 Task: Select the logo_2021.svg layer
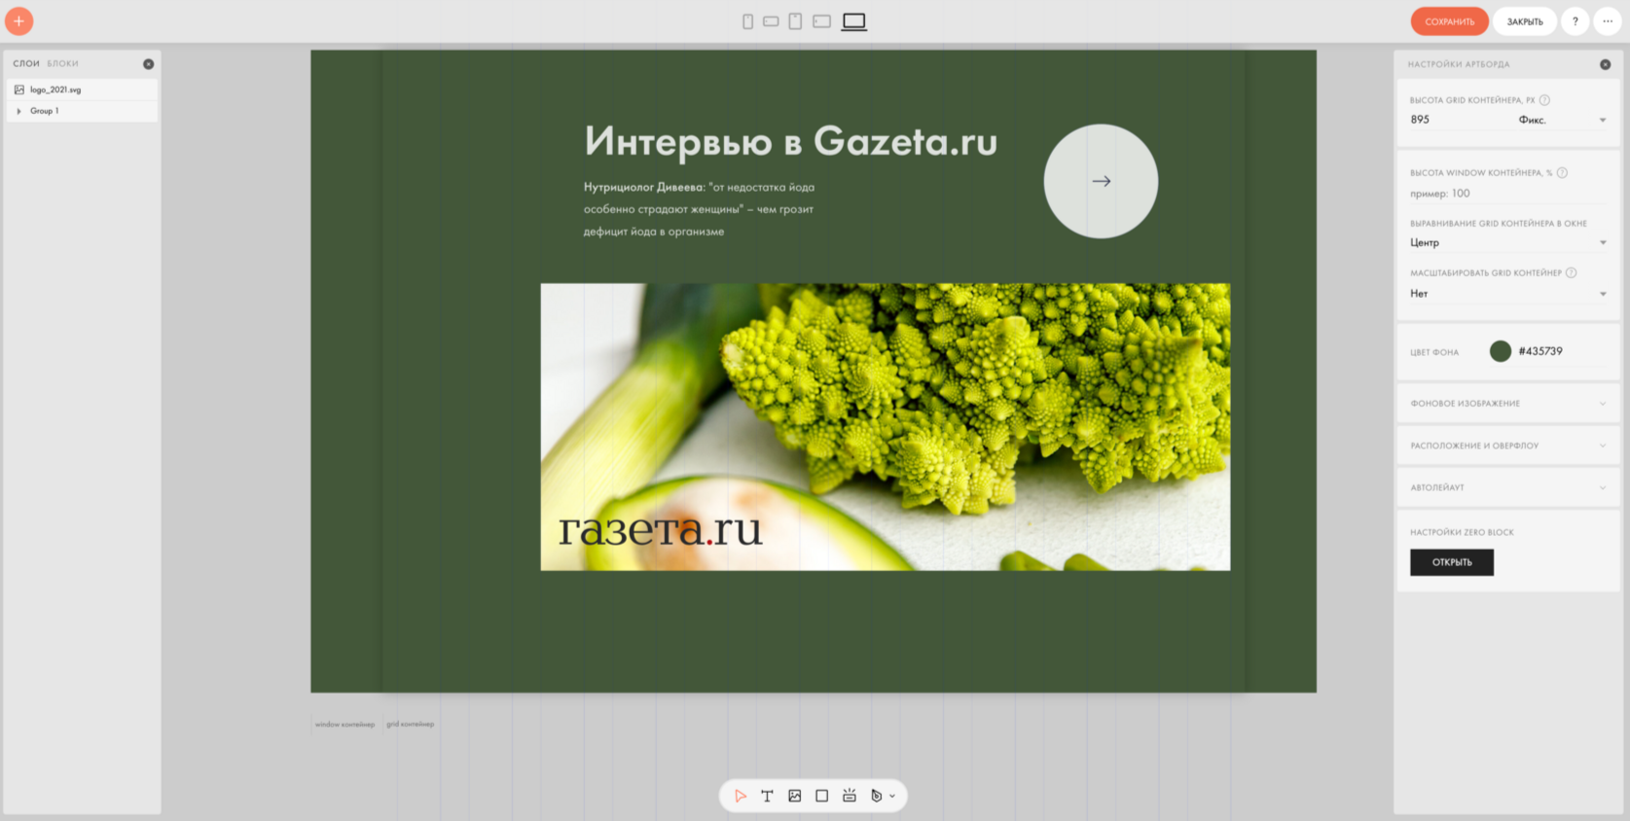[83, 89]
